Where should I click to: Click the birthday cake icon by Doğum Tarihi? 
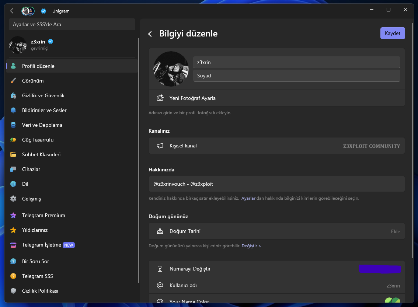160,231
